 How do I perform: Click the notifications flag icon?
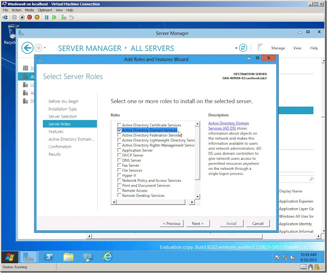(x=260, y=47)
